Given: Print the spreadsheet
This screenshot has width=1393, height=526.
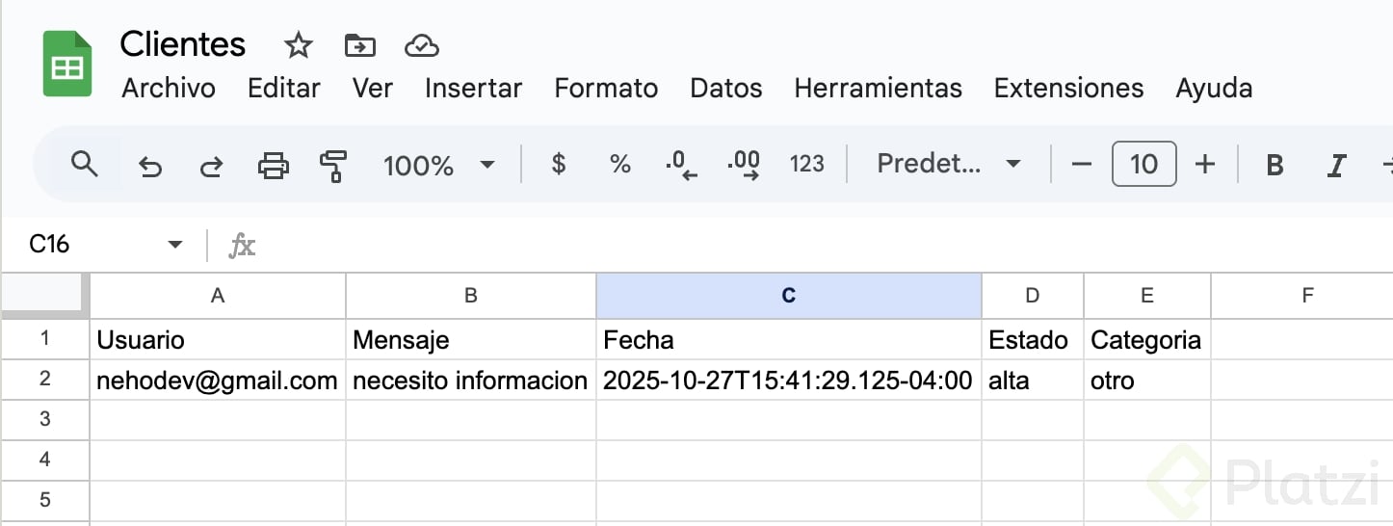Looking at the screenshot, I should tap(274, 166).
